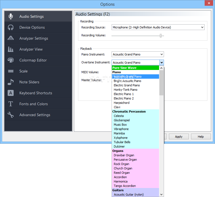
Task: Click the Chromatic Percussion group header
Action: click(x=136, y=111)
